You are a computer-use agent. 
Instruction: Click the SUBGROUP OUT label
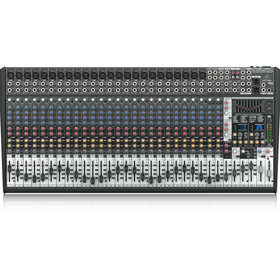pos(246,94)
